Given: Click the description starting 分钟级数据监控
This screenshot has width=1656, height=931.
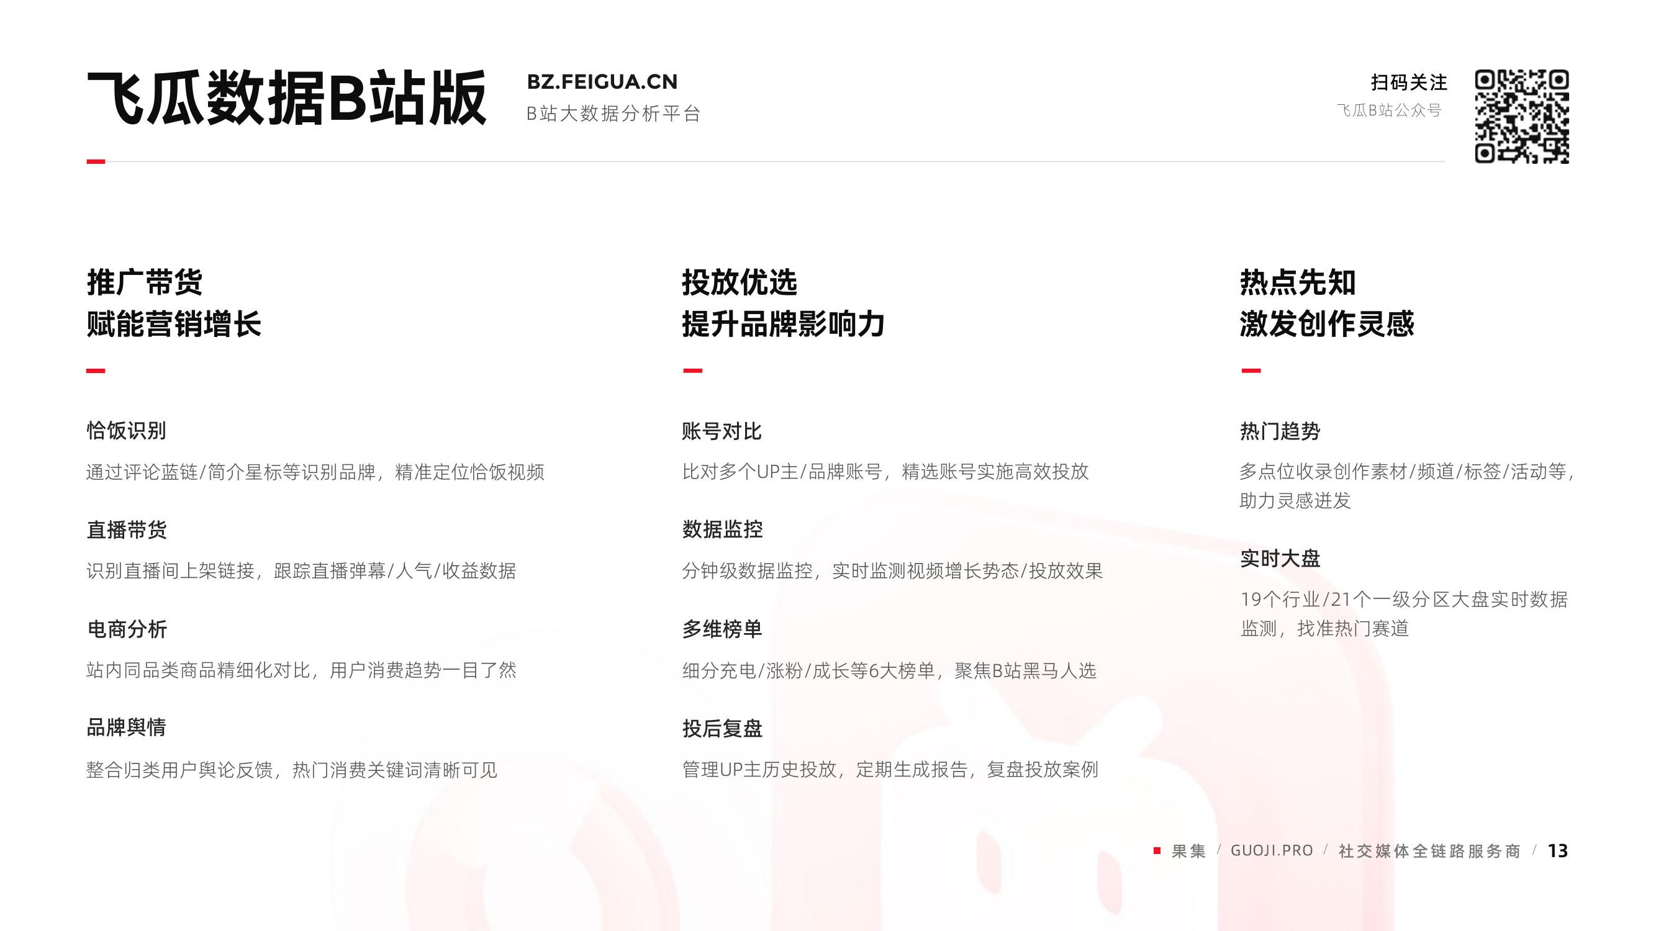Looking at the screenshot, I should tap(892, 570).
